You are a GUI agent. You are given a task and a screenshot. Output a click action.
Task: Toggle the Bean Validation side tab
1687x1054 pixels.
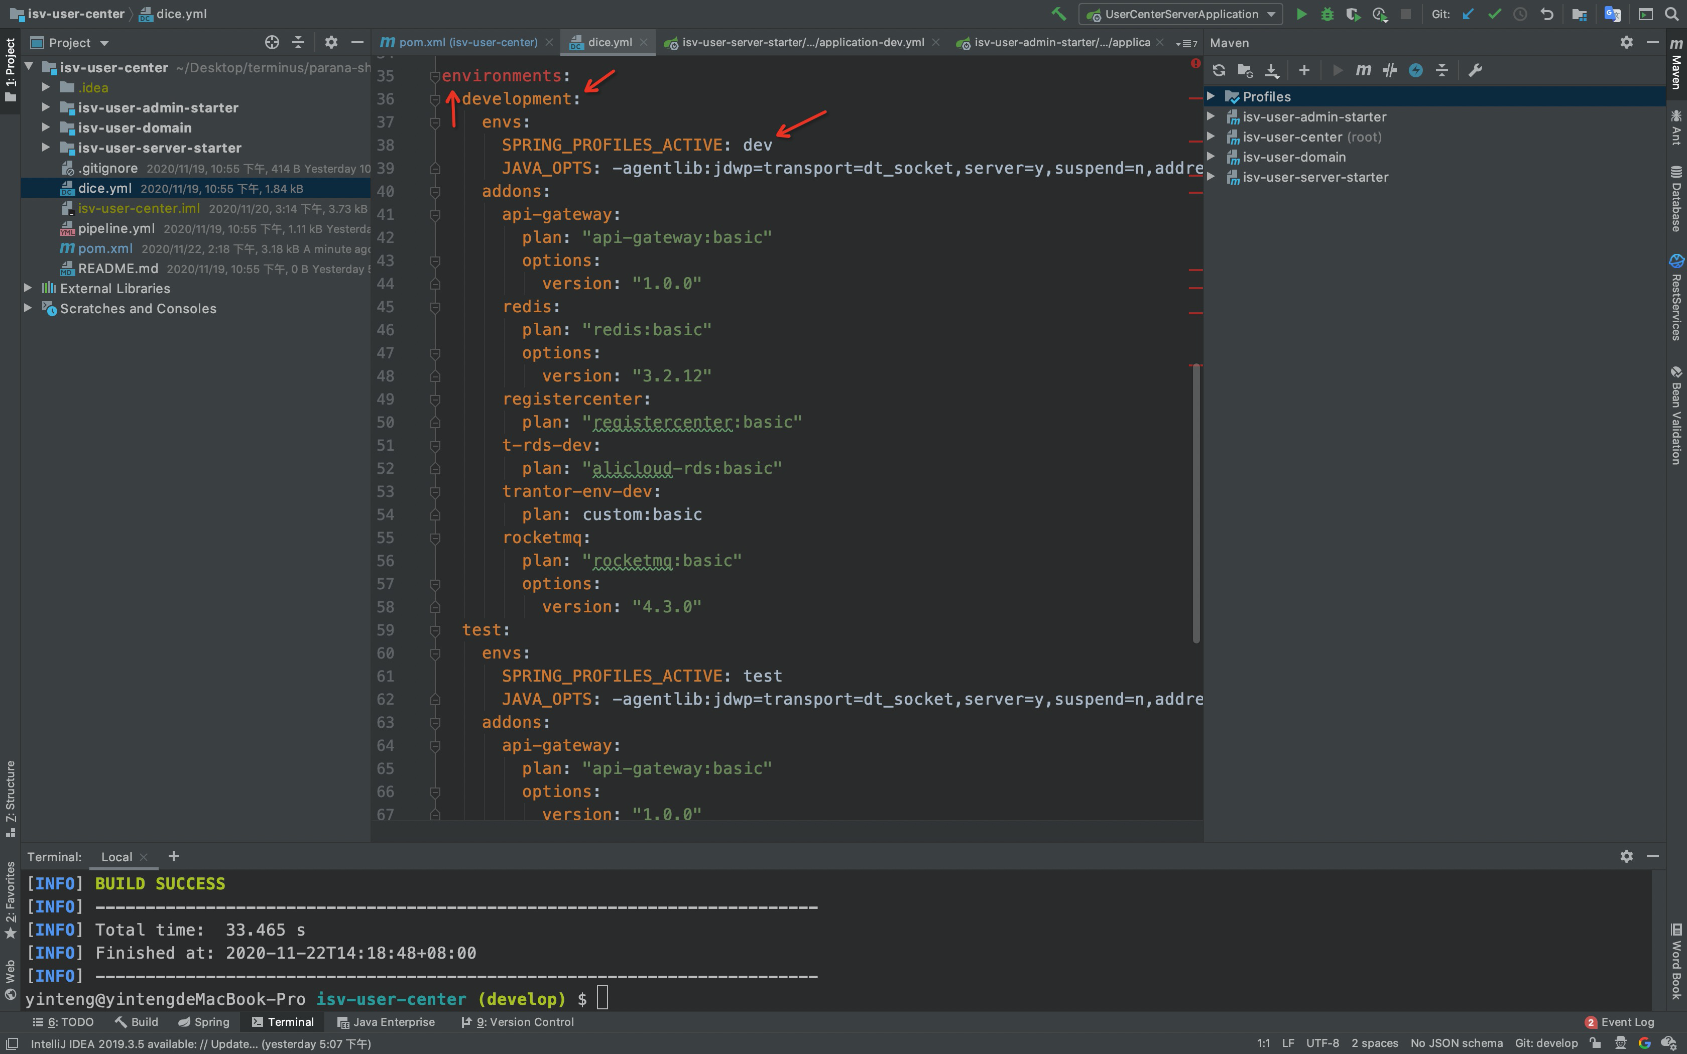(x=1676, y=416)
